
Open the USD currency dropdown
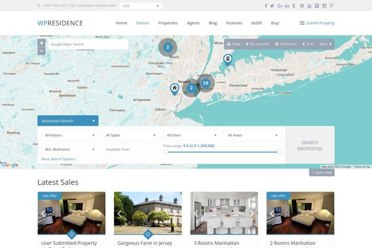(x=141, y=6)
